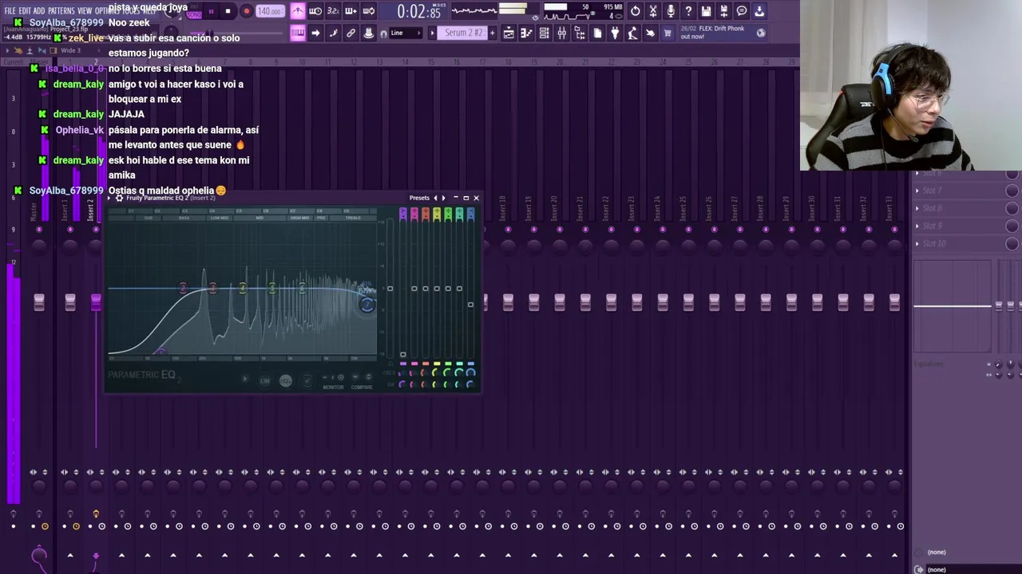Open the Serum 2 #2 pattern selector

pos(464,33)
